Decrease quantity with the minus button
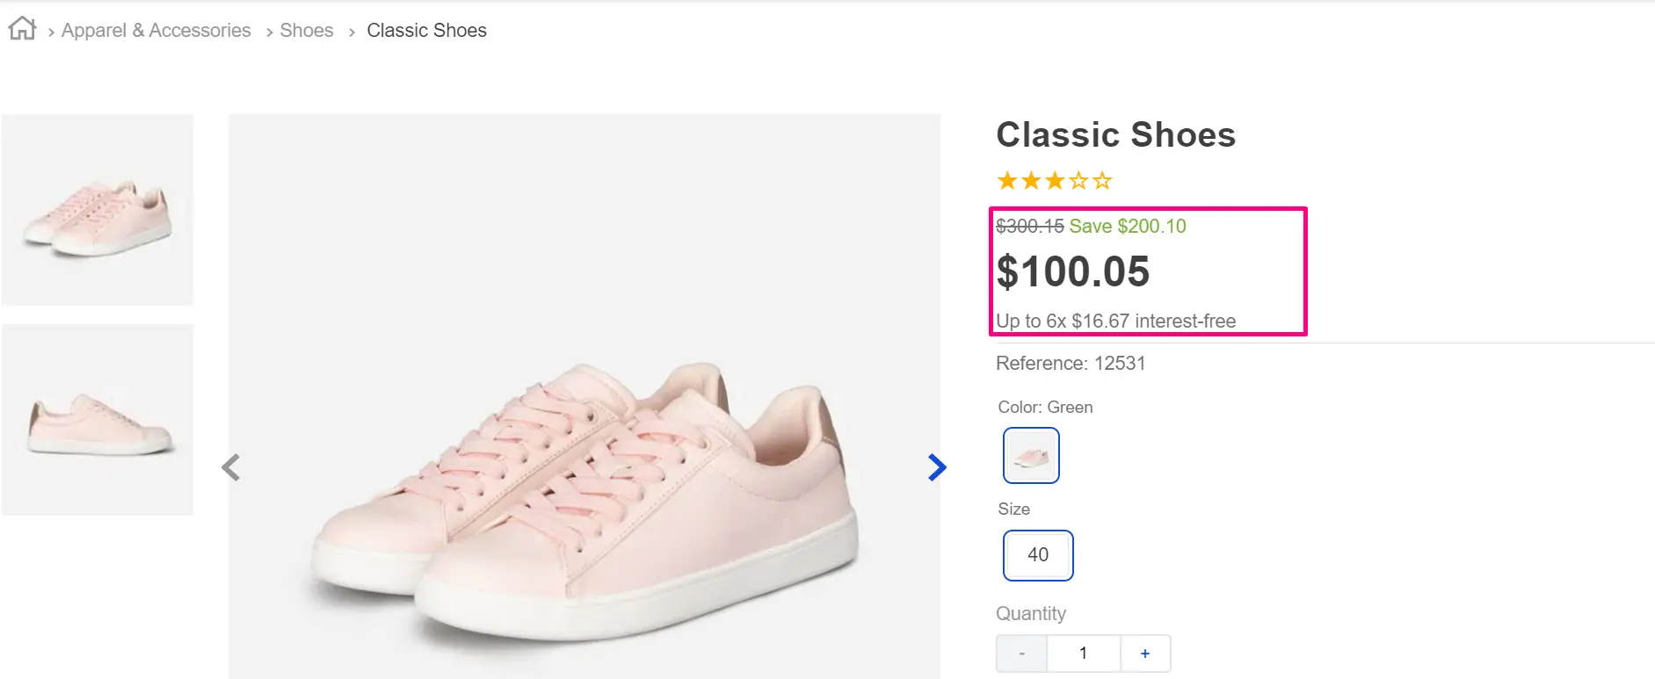 [x=1021, y=654]
